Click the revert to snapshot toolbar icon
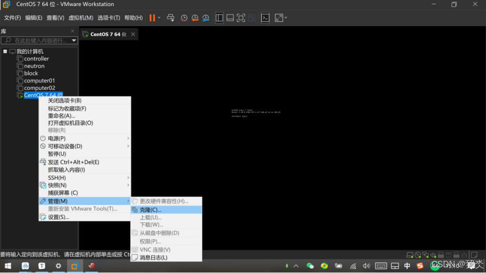The image size is (486, 273). pos(195,18)
